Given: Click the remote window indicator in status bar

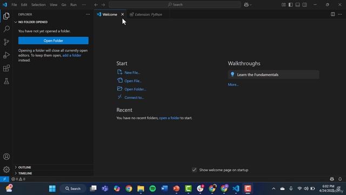Looking at the screenshot, I should [x=4, y=179].
